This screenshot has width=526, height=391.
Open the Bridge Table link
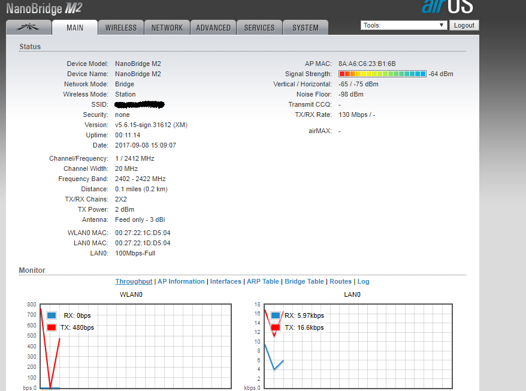click(304, 281)
